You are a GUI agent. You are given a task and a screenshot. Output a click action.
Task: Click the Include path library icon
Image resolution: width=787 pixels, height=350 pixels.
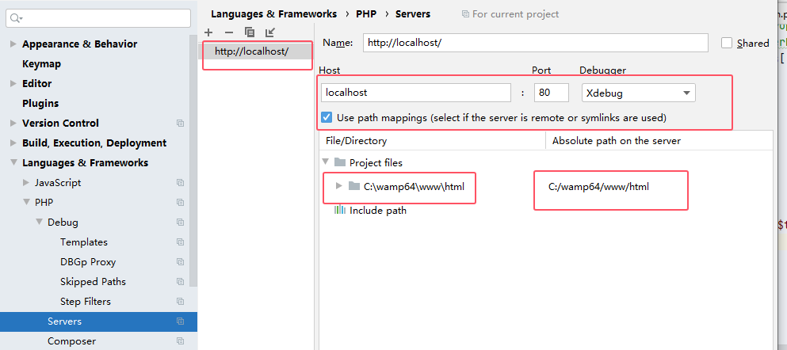(340, 210)
